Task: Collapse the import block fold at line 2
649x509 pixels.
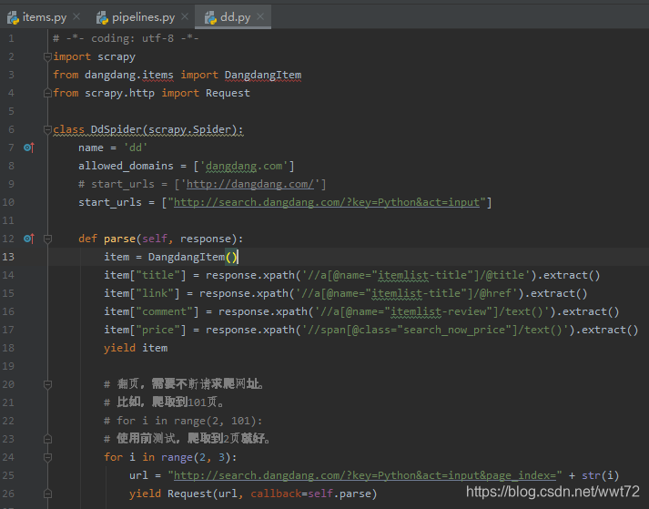Action: coord(47,56)
